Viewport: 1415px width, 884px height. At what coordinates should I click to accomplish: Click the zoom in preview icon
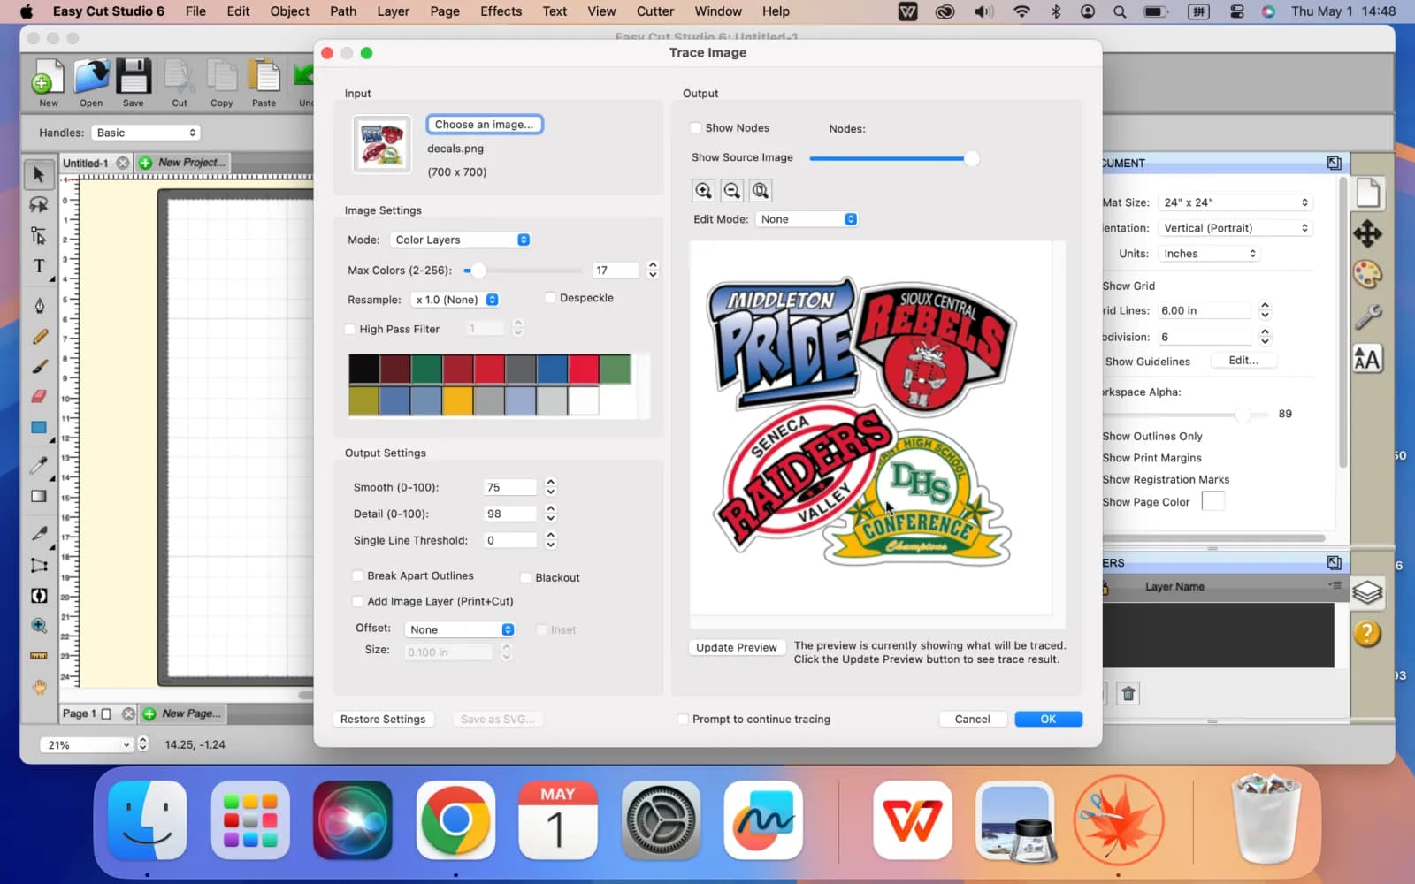(x=703, y=190)
